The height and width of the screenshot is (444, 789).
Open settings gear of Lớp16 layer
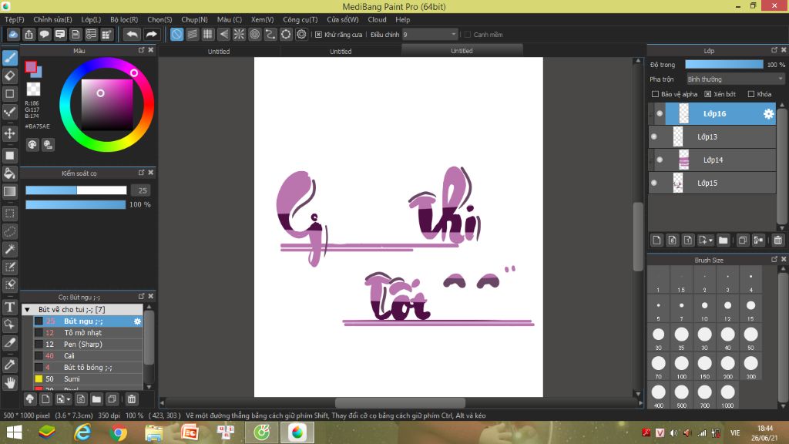click(768, 114)
